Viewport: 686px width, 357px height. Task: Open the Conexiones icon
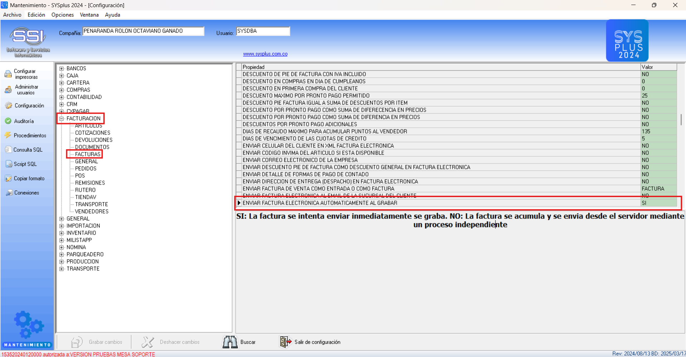coord(9,193)
